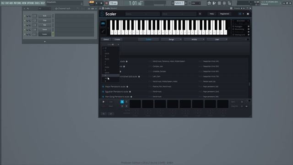Select Major Pentatonic scale row

pyautogui.click(x=175, y=87)
